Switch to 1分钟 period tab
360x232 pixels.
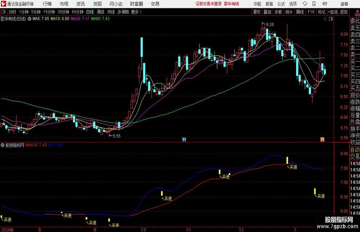[x=24, y=12]
